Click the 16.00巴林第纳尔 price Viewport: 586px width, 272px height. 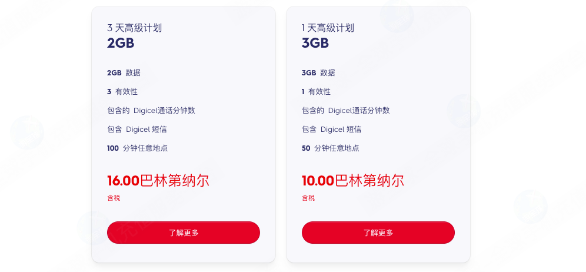tap(158, 181)
